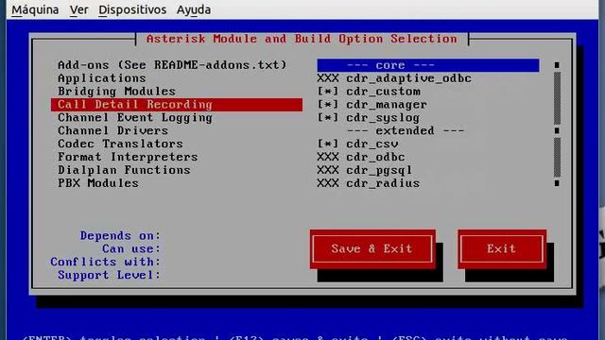This screenshot has width=605, height=340.
Task: Select the PBX Modules category
Action: pos(98,183)
